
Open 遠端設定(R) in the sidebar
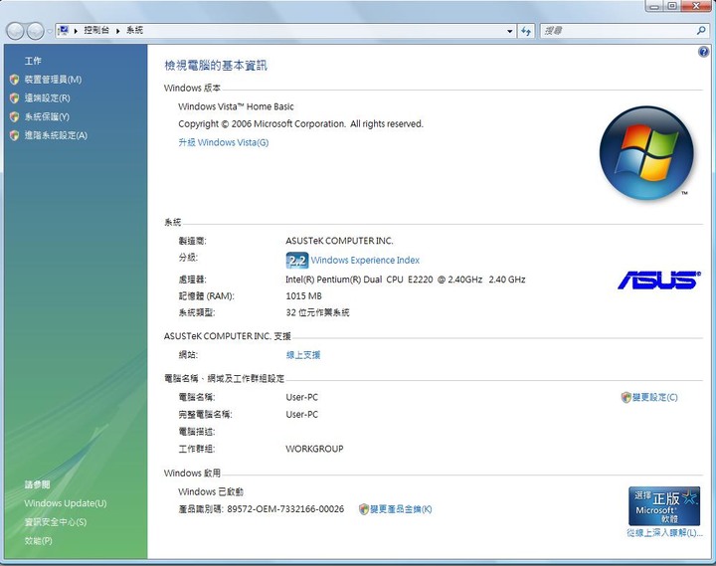[47, 97]
